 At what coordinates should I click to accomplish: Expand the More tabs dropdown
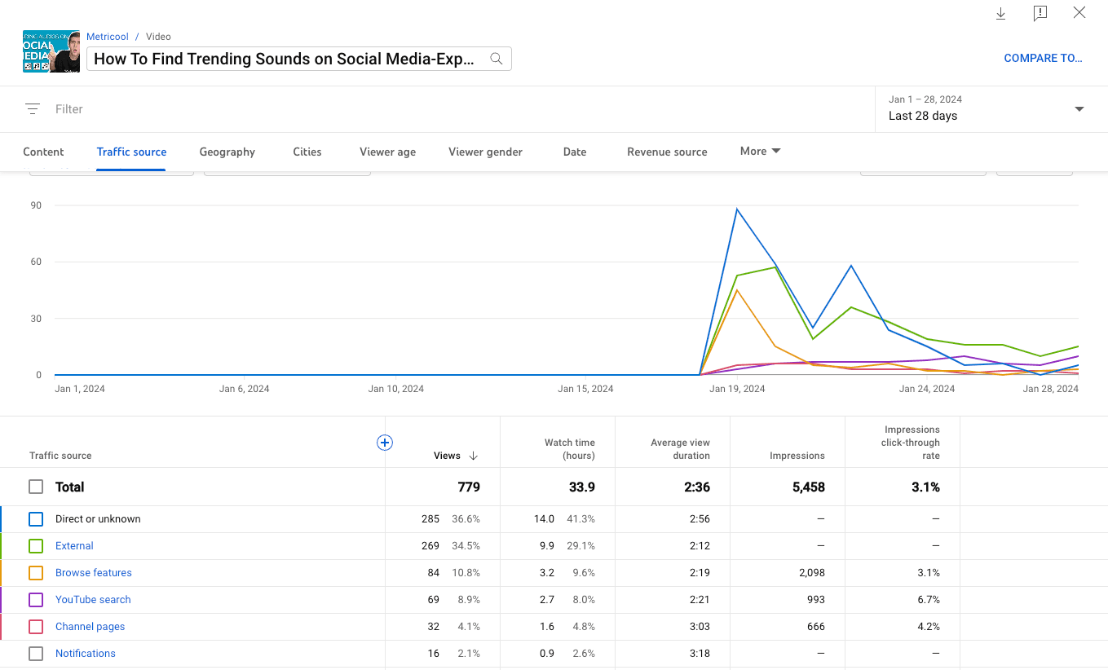click(759, 151)
